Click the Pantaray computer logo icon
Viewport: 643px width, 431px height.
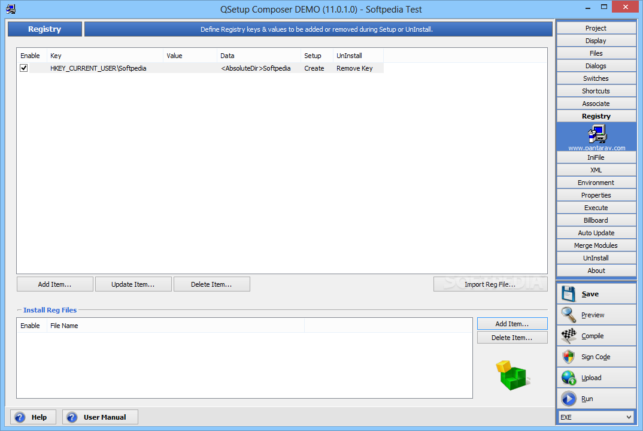coord(597,134)
